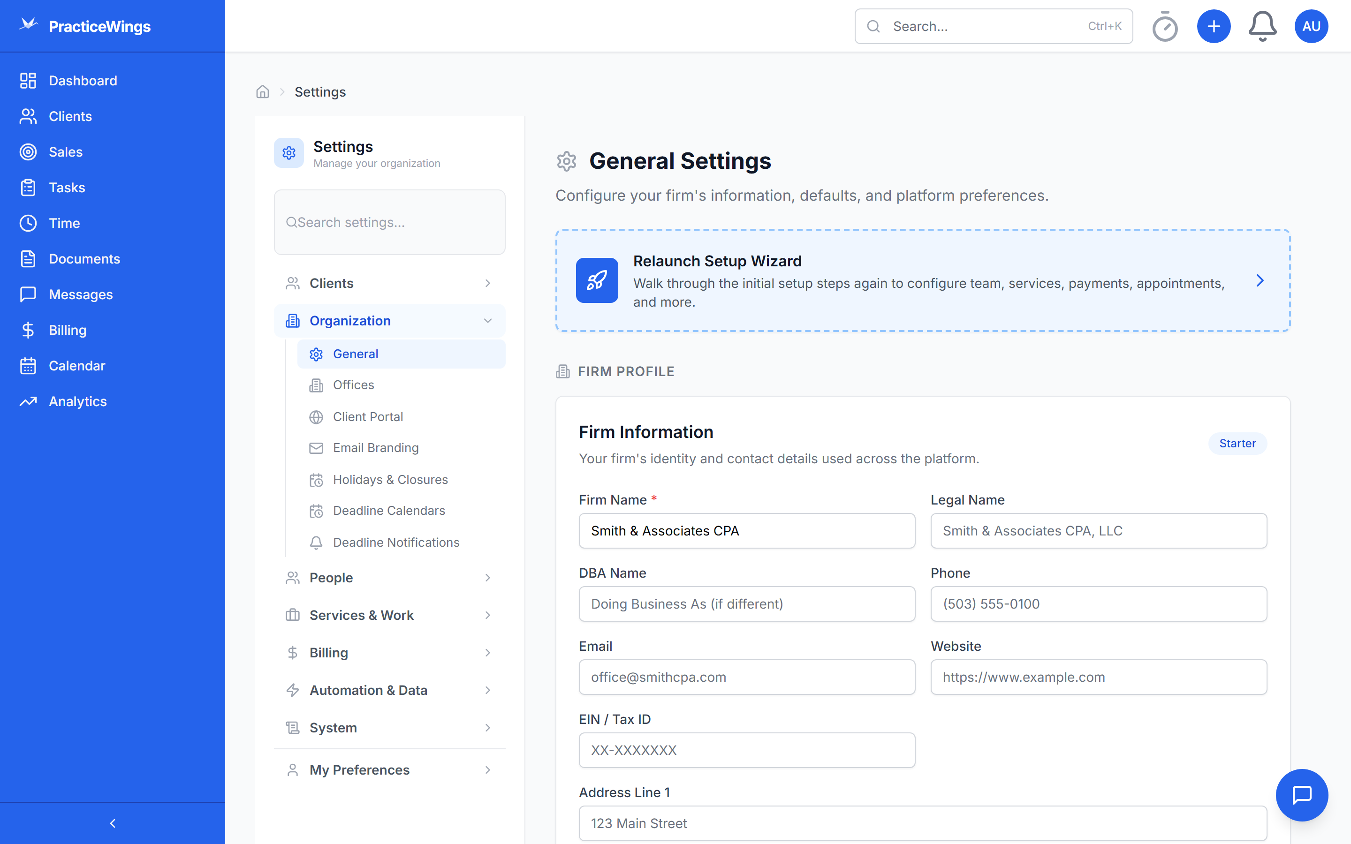
Task: Expand the My Preferences chevron
Action: (x=487, y=770)
